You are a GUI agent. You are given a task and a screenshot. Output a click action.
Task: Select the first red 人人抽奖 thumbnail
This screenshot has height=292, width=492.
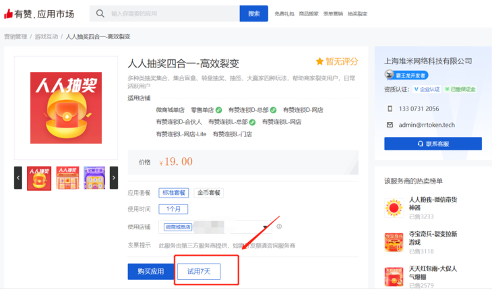(x=39, y=178)
